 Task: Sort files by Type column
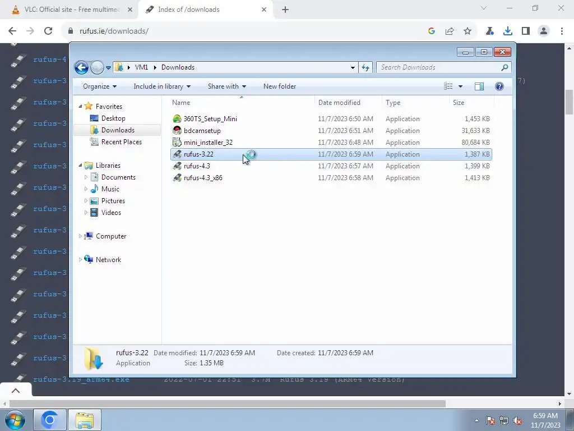coord(415,103)
